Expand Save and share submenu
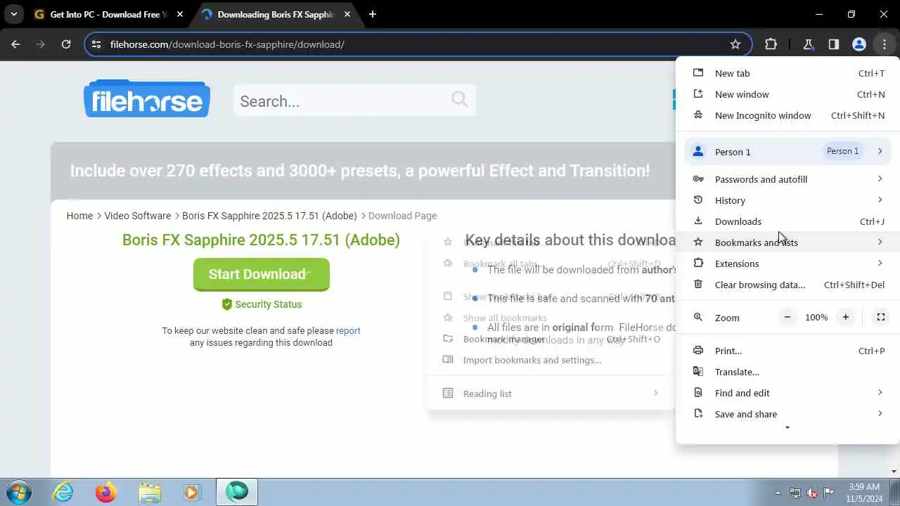The height and width of the screenshot is (506, 900). 787,414
